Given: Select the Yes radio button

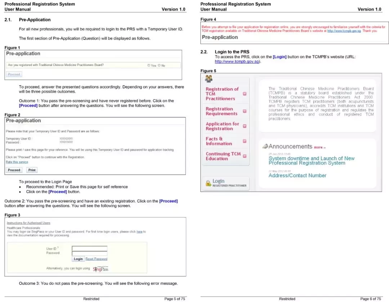Looking at the screenshot, I should pos(149,66).
